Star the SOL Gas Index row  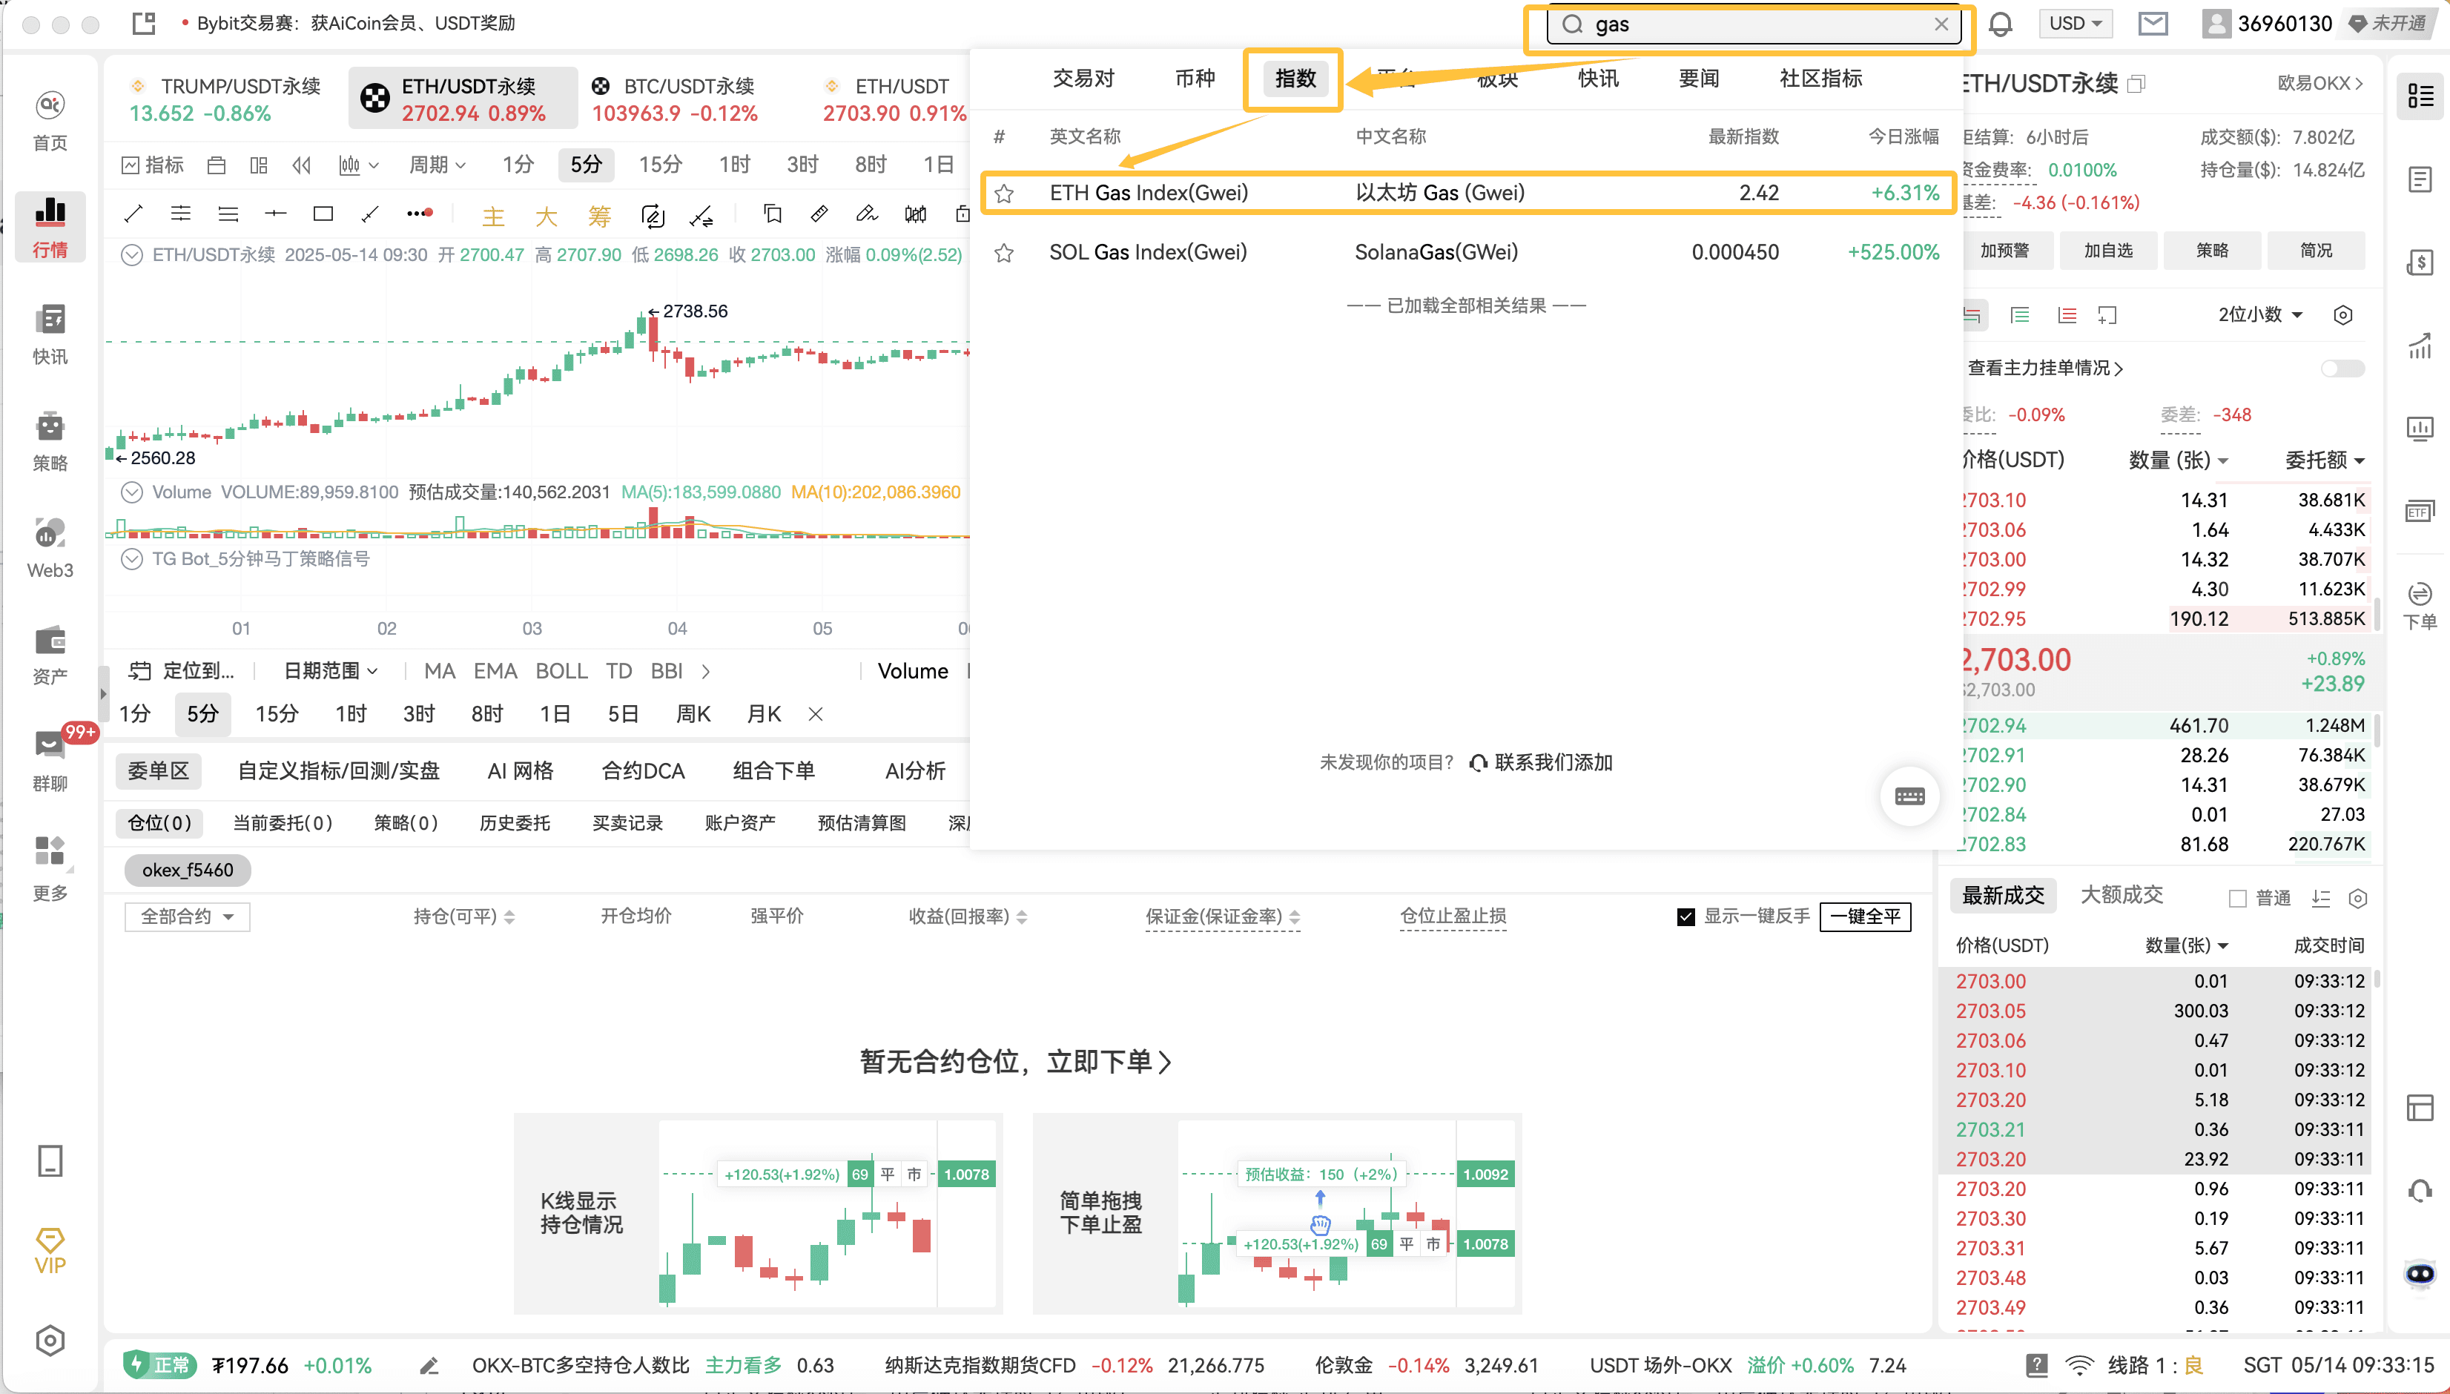tap(1003, 253)
